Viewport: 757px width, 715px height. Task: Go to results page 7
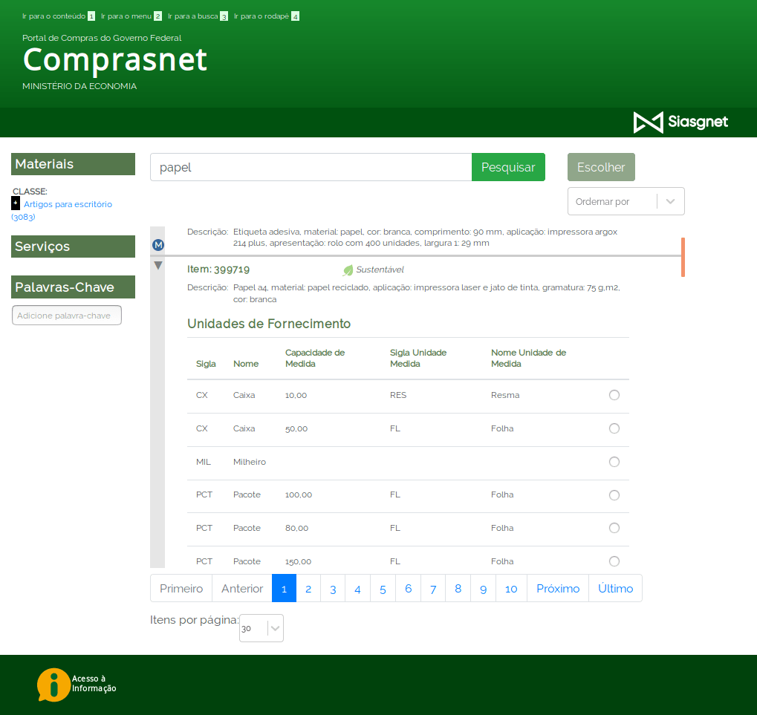tap(433, 589)
